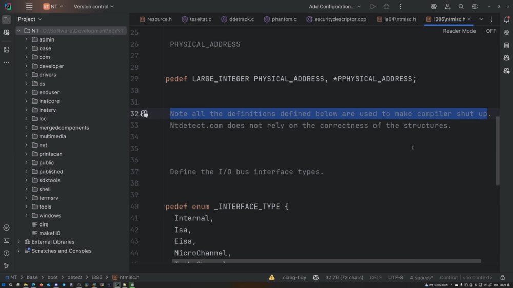Open the Problems tool window

(x=6, y=253)
